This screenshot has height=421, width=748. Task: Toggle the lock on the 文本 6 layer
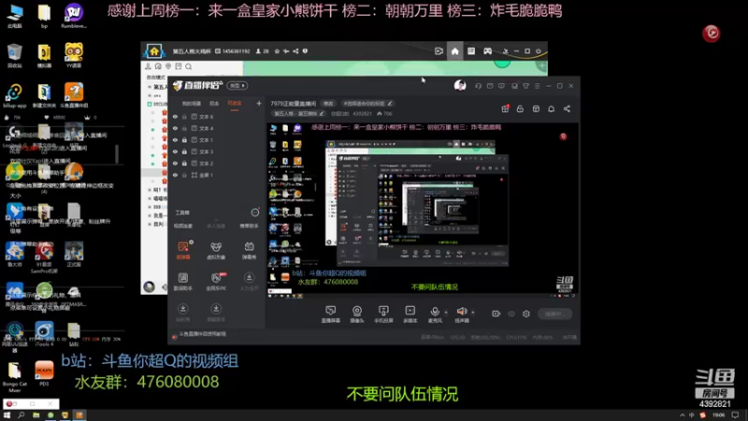184,116
